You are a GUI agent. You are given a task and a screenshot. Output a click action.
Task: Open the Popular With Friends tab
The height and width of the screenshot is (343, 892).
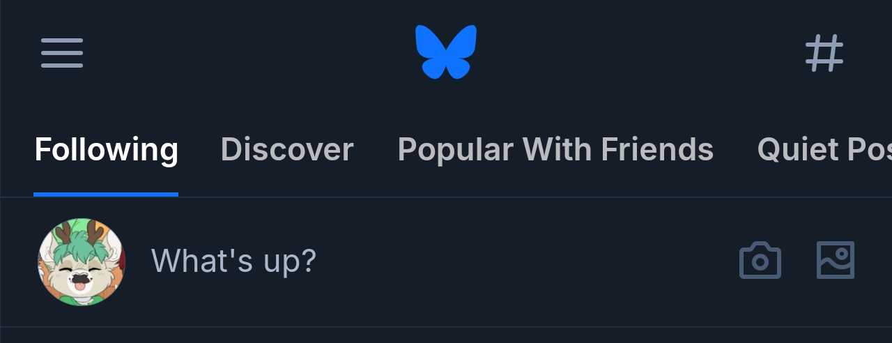[555, 149]
